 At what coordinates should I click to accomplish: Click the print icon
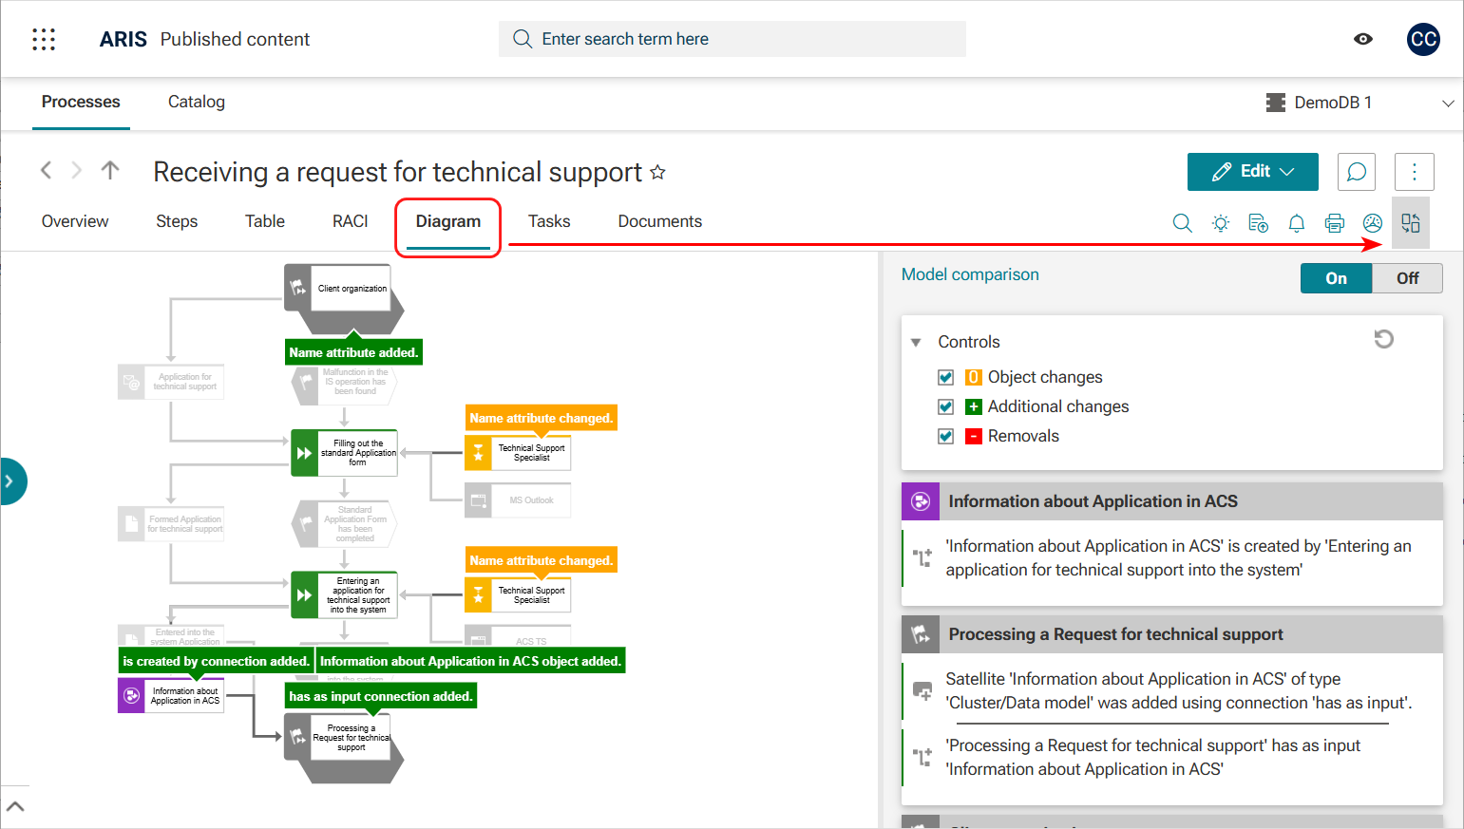1334,222
